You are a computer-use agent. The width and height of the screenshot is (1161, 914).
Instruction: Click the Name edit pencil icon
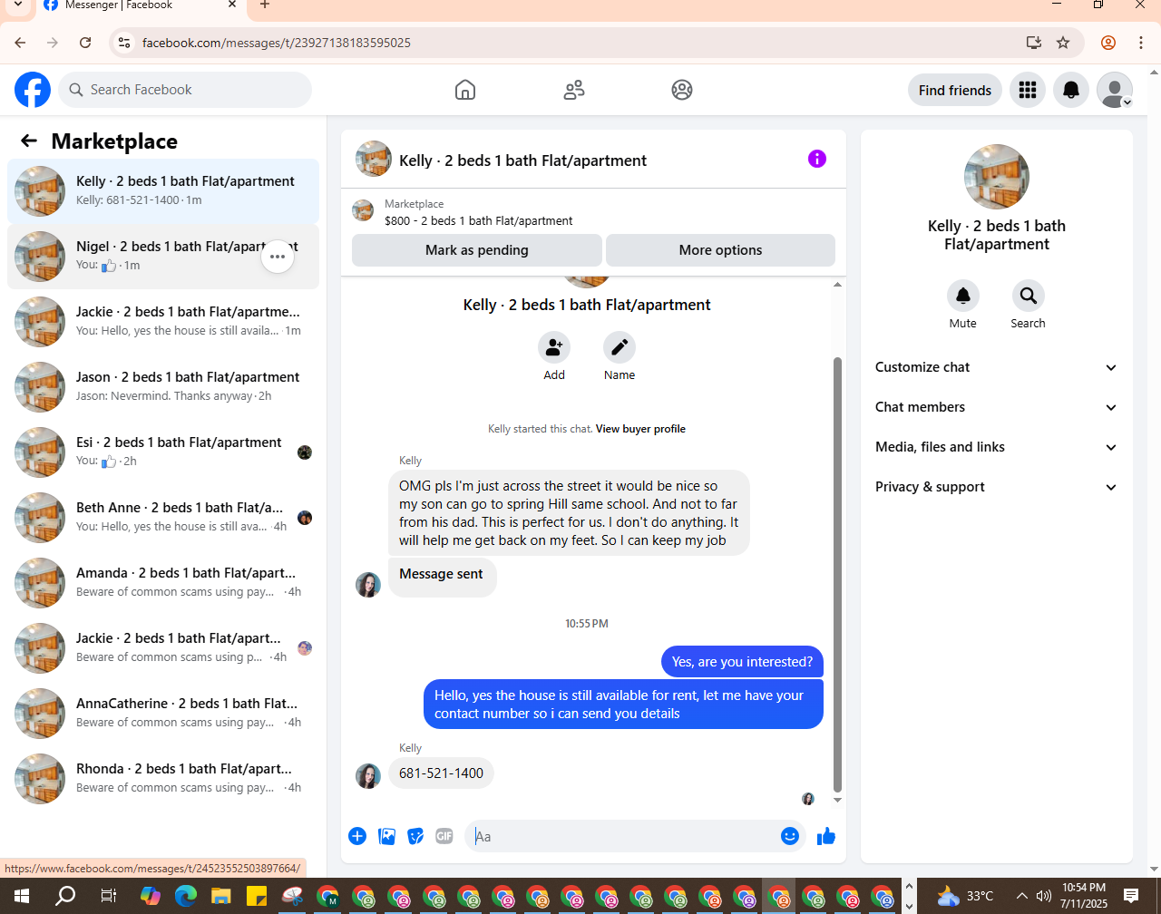tap(620, 347)
